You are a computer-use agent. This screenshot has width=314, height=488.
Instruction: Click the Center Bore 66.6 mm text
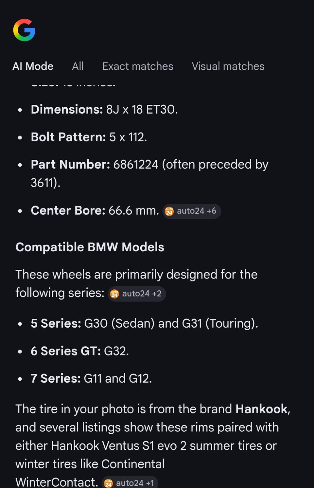point(95,211)
